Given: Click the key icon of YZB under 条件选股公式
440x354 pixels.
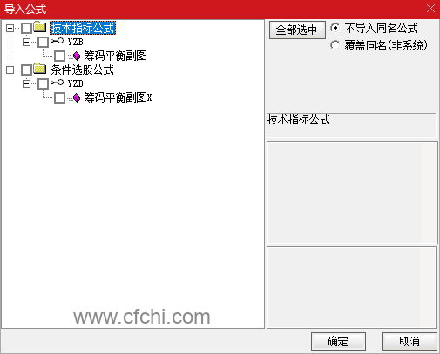Looking at the screenshot, I should 57,83.
